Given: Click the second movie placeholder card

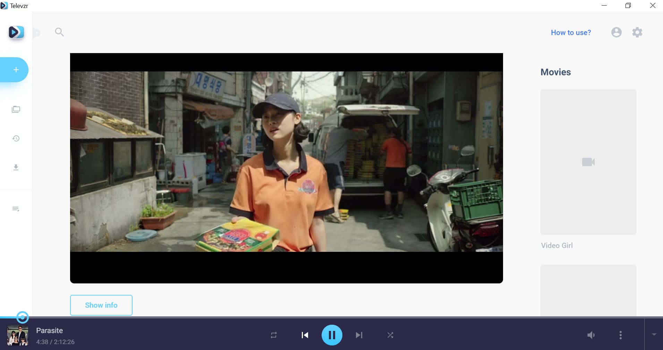Looking at the screenshot, I should click(x=588, y=290).
